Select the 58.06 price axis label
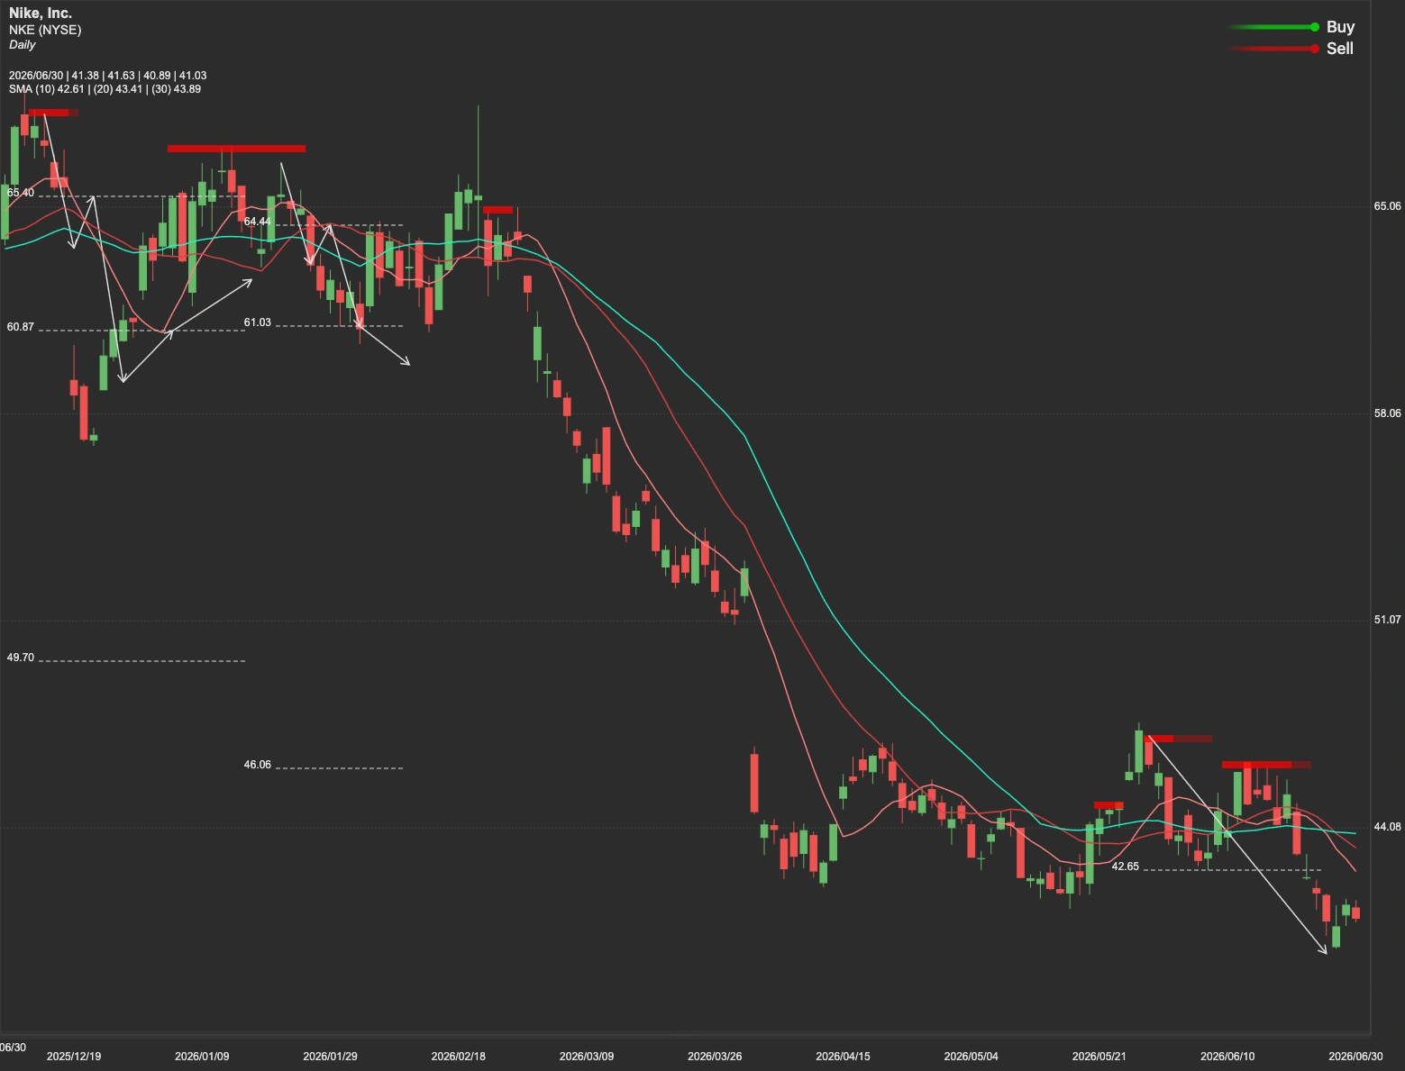The width and height of the screenshot is (1405, 1071). pos(1387,413)
